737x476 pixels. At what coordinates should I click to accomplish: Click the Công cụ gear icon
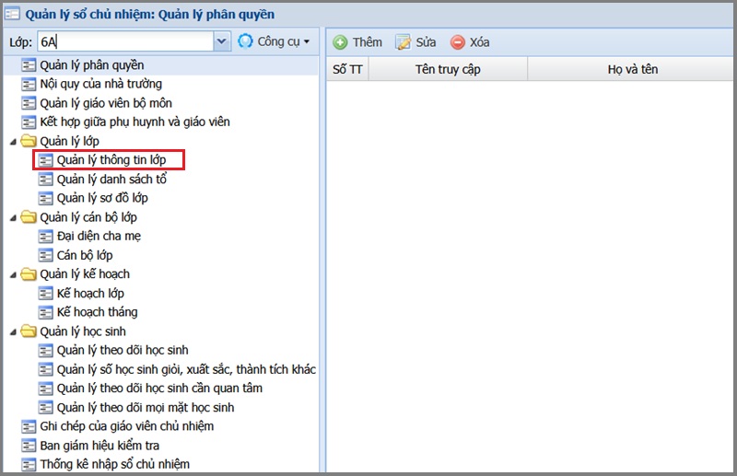(245, 41)
